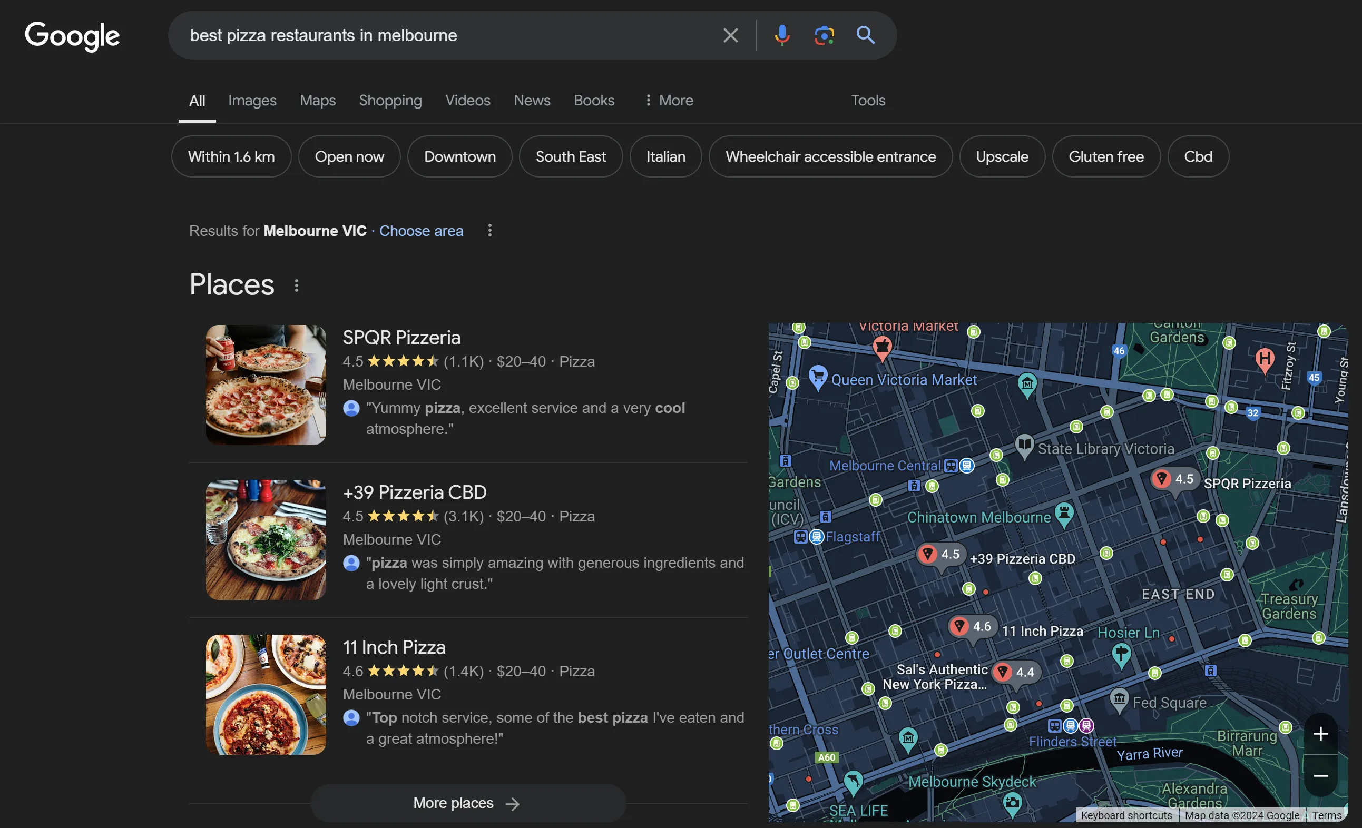Open three-dot menu beside Places heading

pyautogui.click(x=297, y=285)
